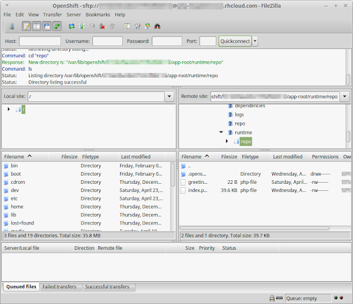Select the dependencies folder in remote tree
The height and width of the screenshot is (304, 353).
click(250, 105)
